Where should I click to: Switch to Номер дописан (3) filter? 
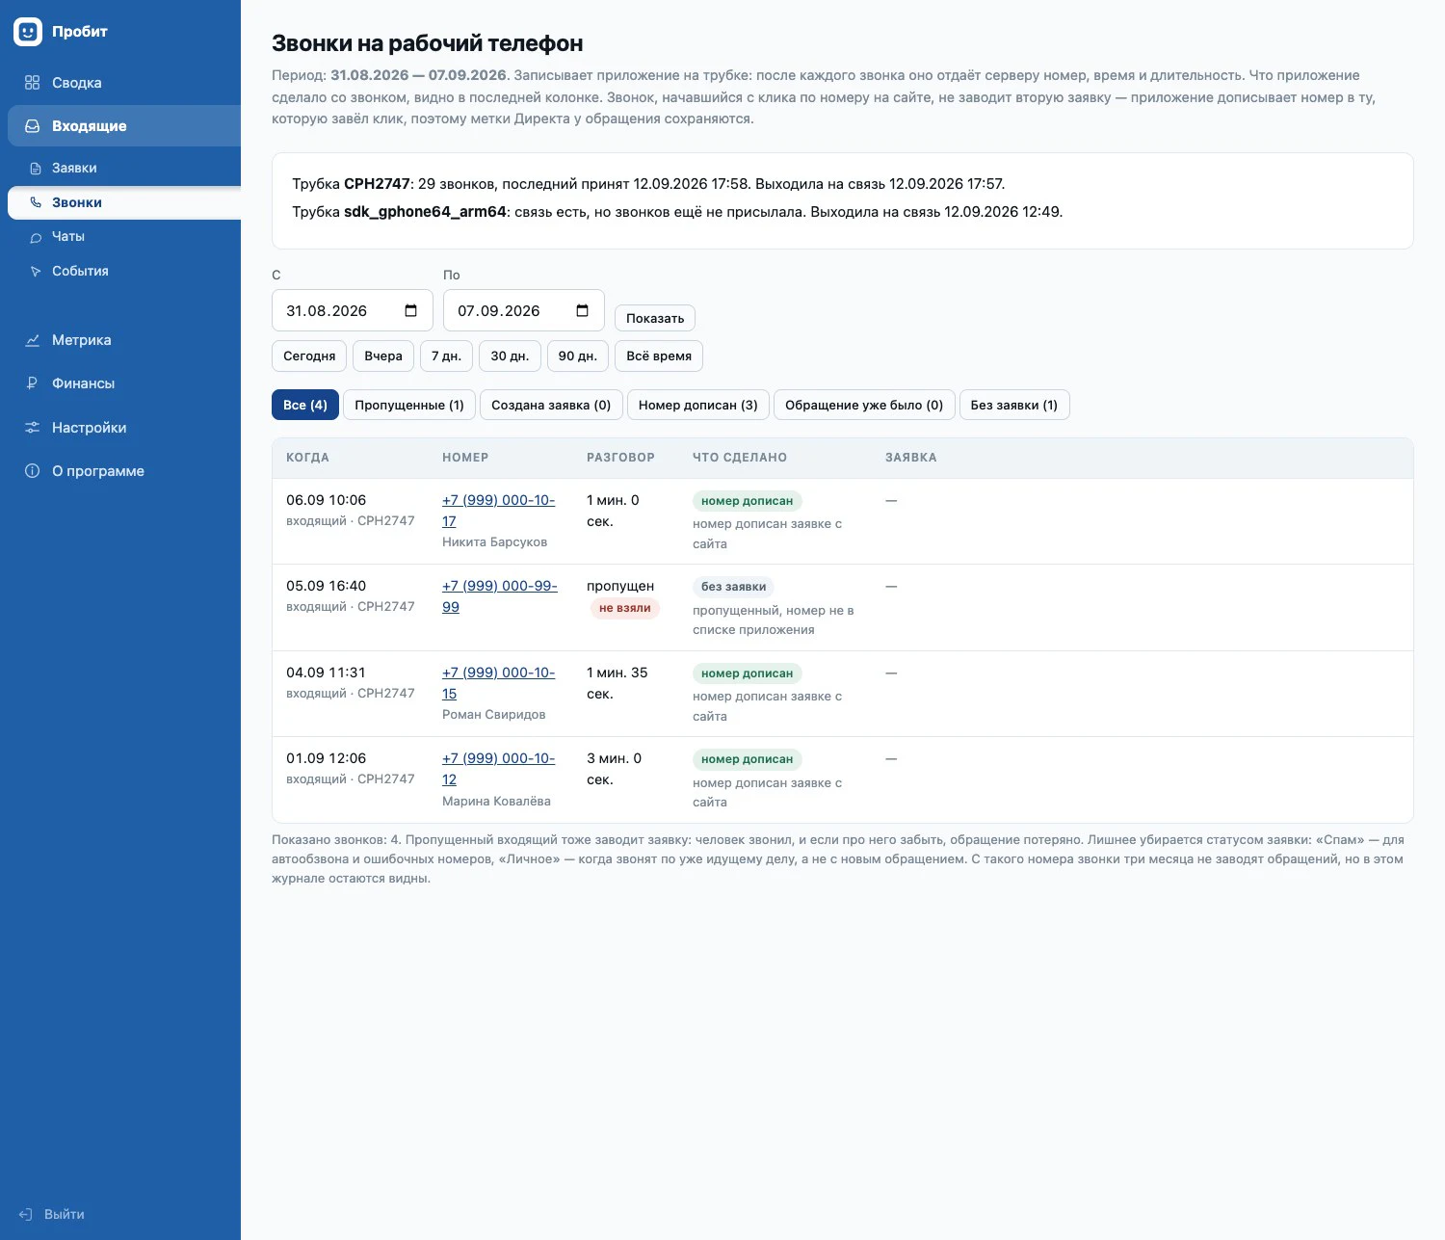click(698, 405)
